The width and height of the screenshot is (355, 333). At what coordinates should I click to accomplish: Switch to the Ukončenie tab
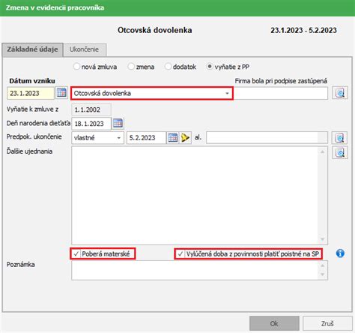(x=85, y=49)
